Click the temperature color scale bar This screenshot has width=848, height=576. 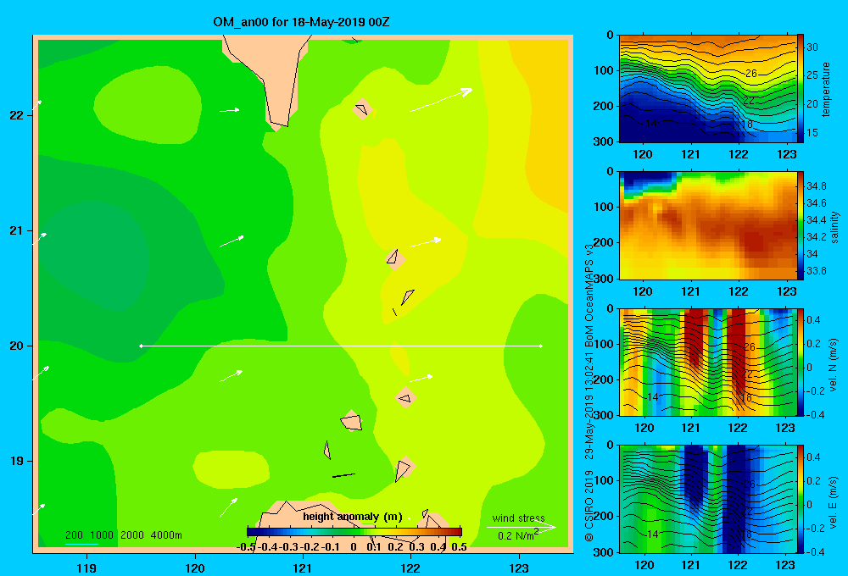(x=801, y=88)
